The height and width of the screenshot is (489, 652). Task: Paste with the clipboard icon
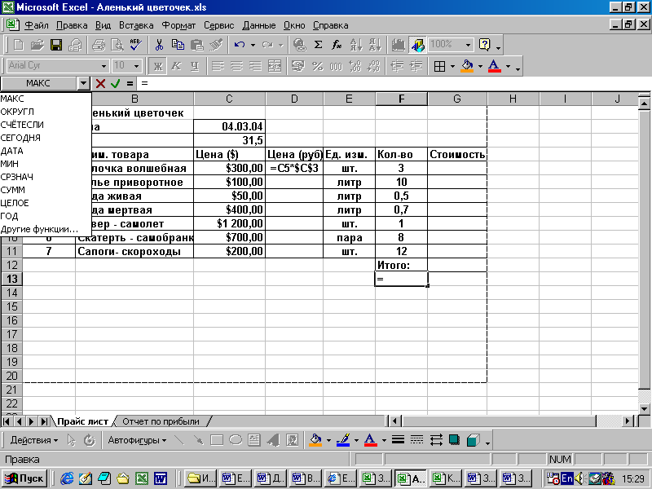click(196, 45)
